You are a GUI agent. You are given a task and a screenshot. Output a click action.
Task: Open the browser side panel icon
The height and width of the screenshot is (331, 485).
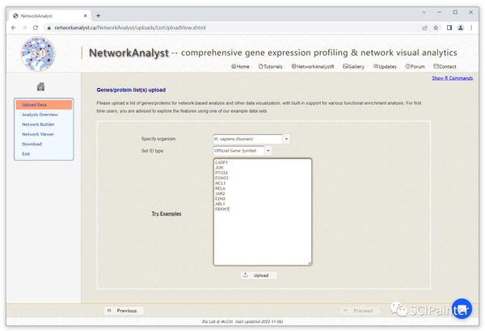(x=449, y=27)
